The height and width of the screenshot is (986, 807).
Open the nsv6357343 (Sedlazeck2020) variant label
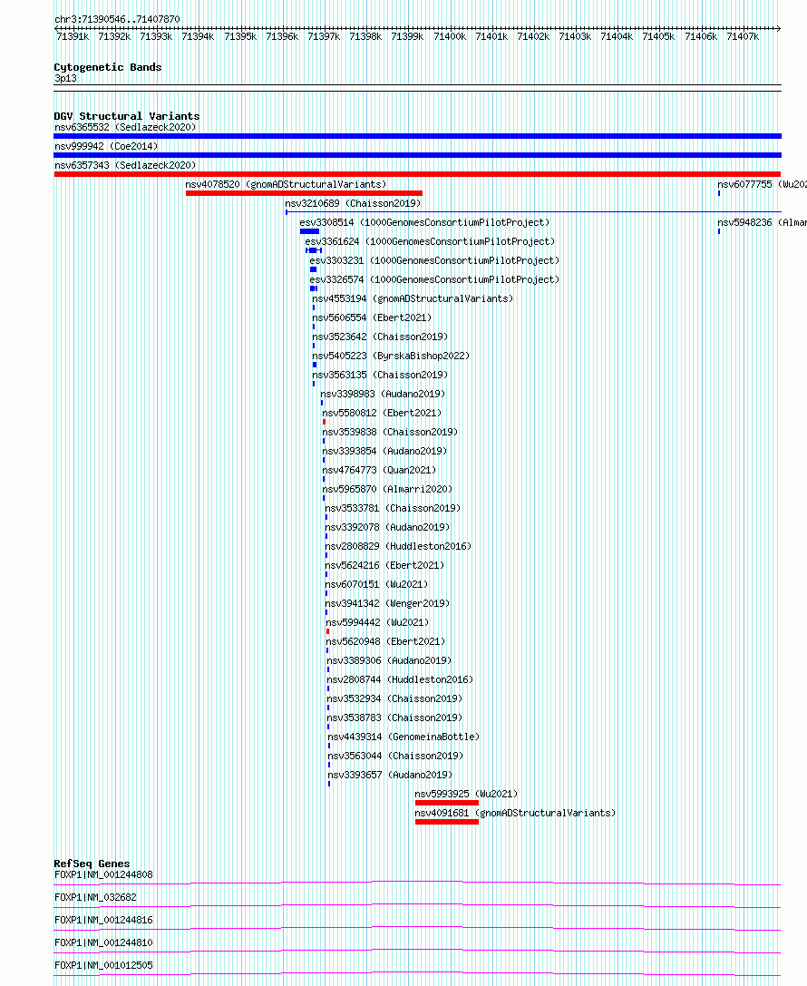pos(125,165)
